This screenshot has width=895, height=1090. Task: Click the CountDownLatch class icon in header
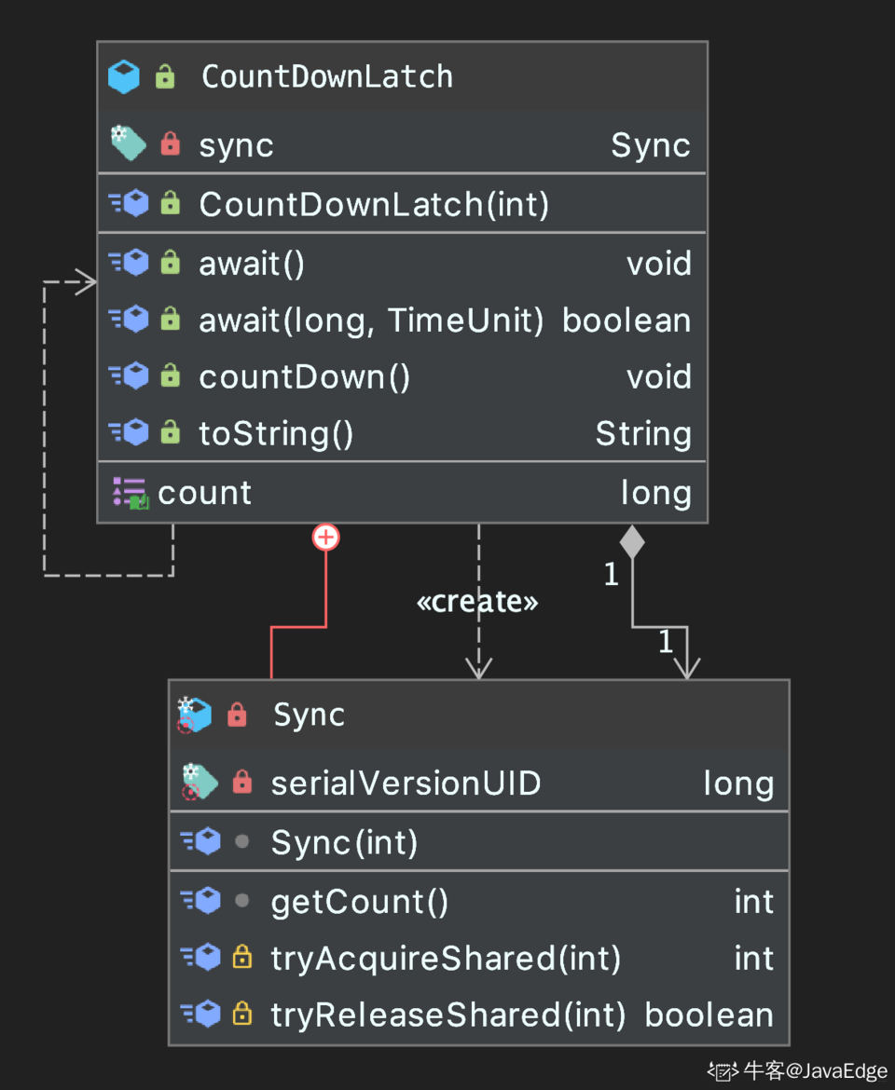123,76
